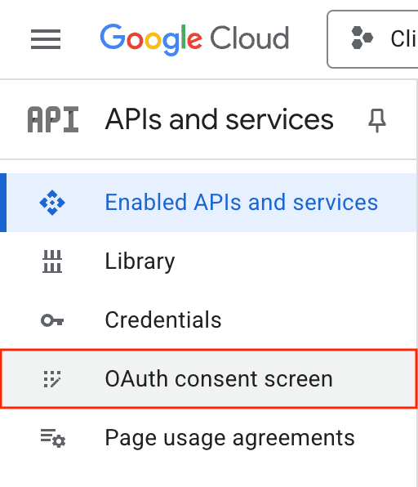Open the Library menu item
This screenshot has width=418, height=487.
208,261
